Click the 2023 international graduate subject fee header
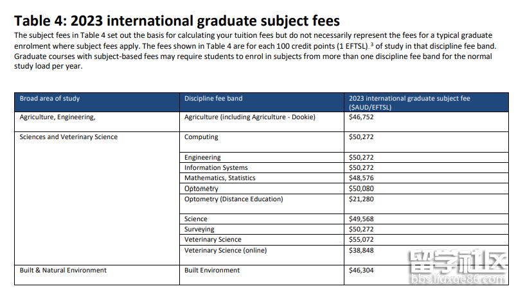The width and height of the screenshot is (516, 293). tap(409, 103)
